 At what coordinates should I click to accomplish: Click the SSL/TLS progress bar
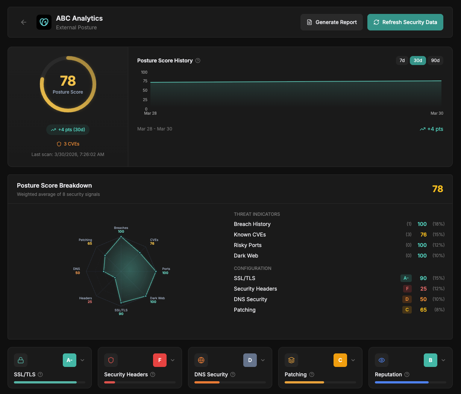pos(50,382)
